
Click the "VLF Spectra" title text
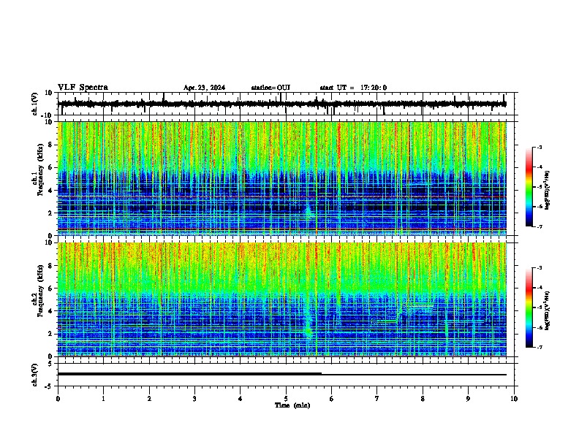(83, 87)
